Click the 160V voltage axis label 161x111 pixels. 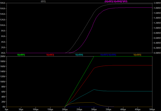click(x=3, y=66)
